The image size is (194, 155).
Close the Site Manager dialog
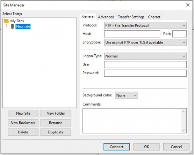pos(188,5)
